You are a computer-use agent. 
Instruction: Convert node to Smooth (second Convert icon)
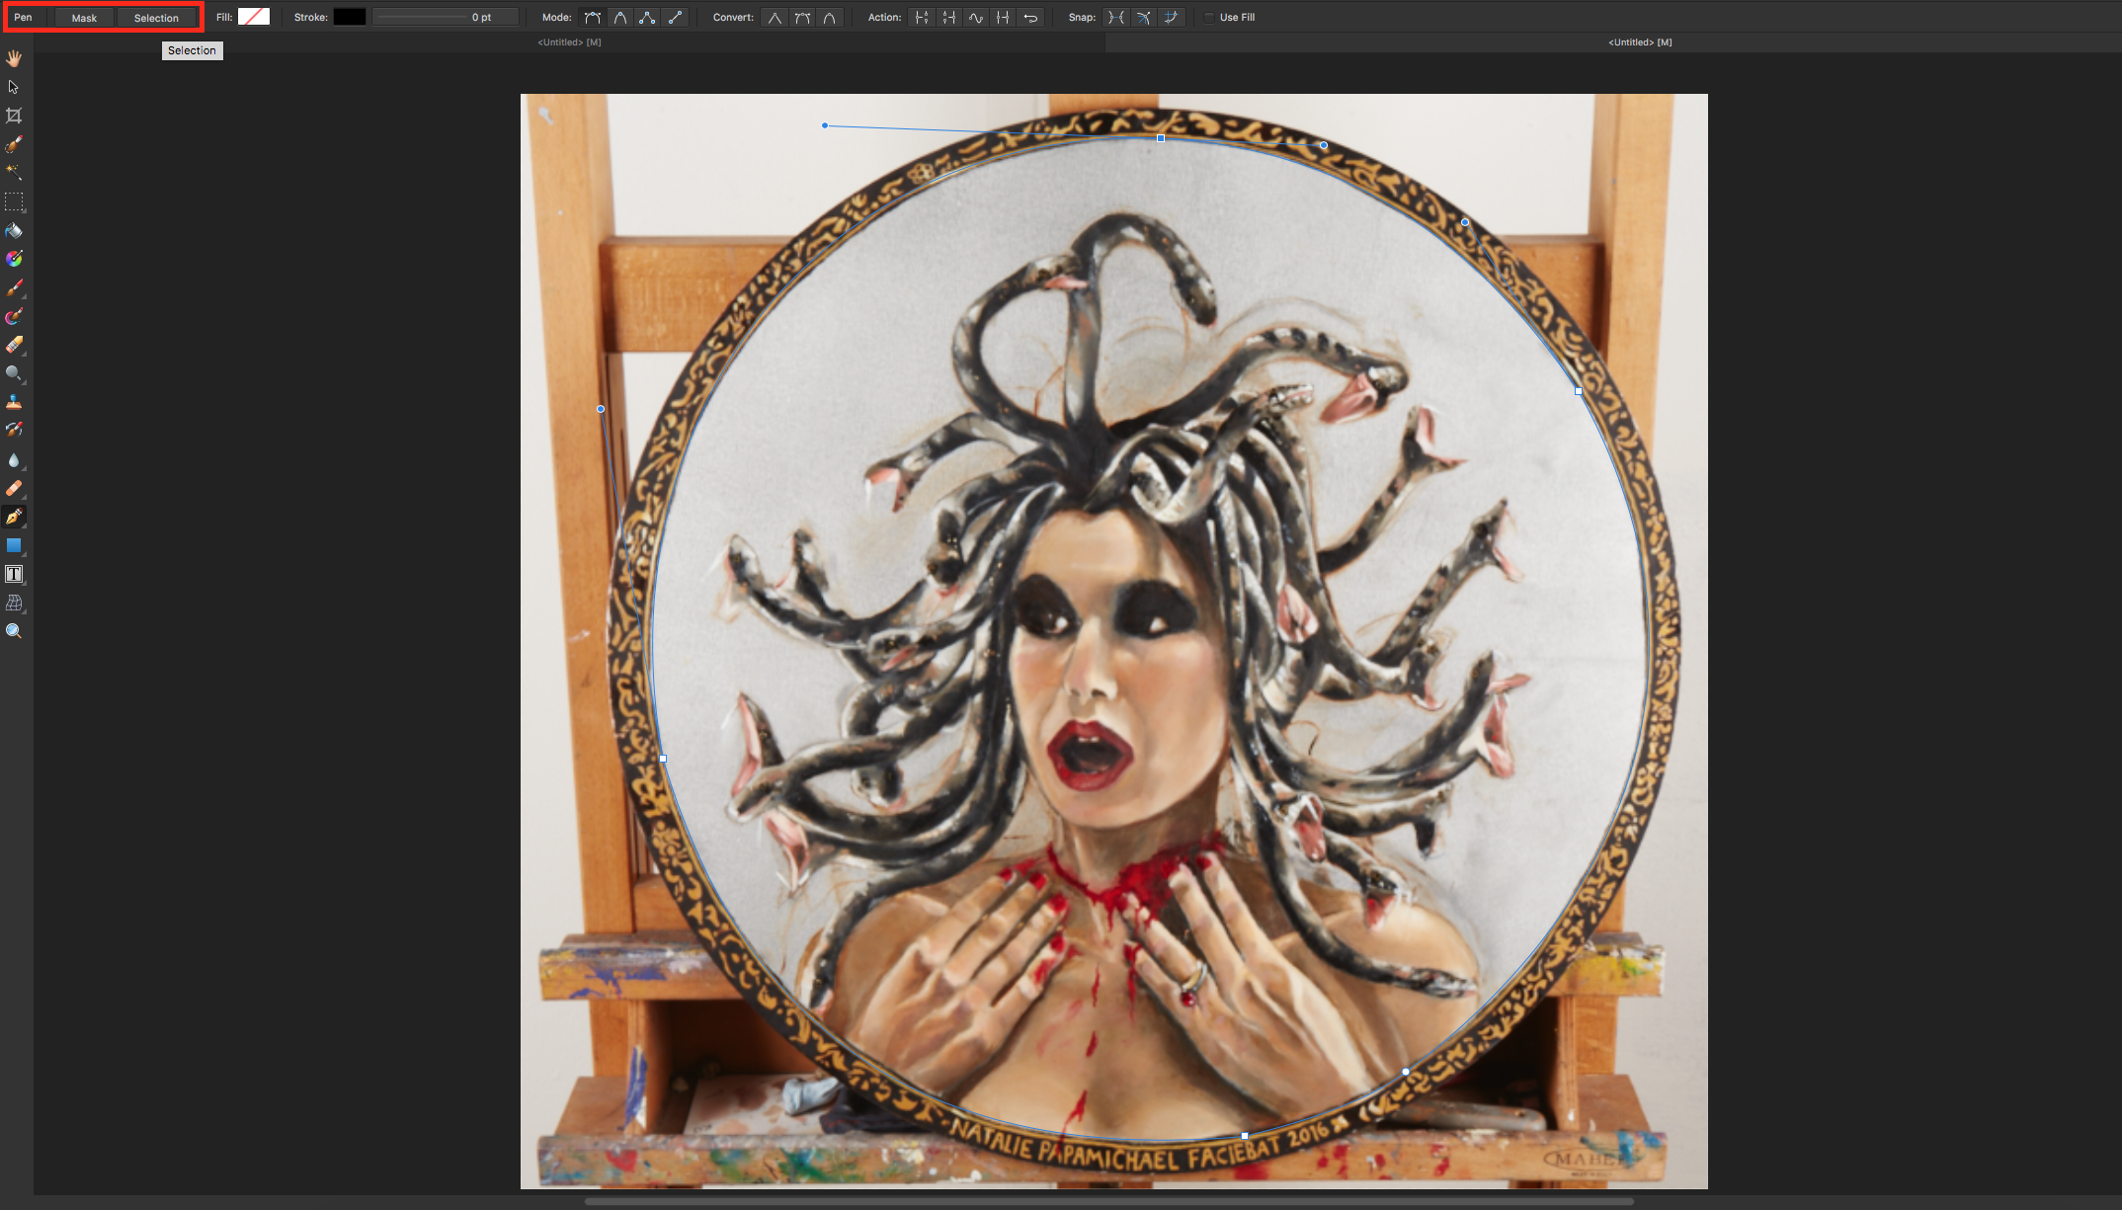[x=802, y=18]
